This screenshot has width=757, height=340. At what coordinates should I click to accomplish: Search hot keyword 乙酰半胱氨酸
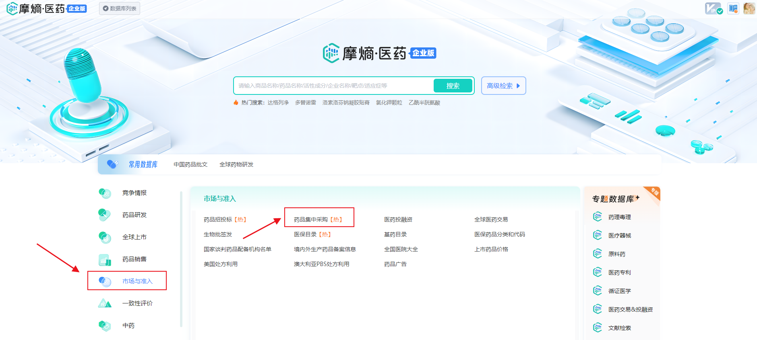click(424, 102)
